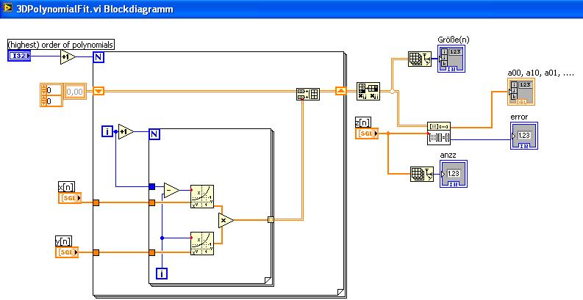Viewport: 583px width, 300px height.
Task: Click the 3DPolynomialFit.vi Blockdiagramm title text
Action: click(x=95, y=9)
